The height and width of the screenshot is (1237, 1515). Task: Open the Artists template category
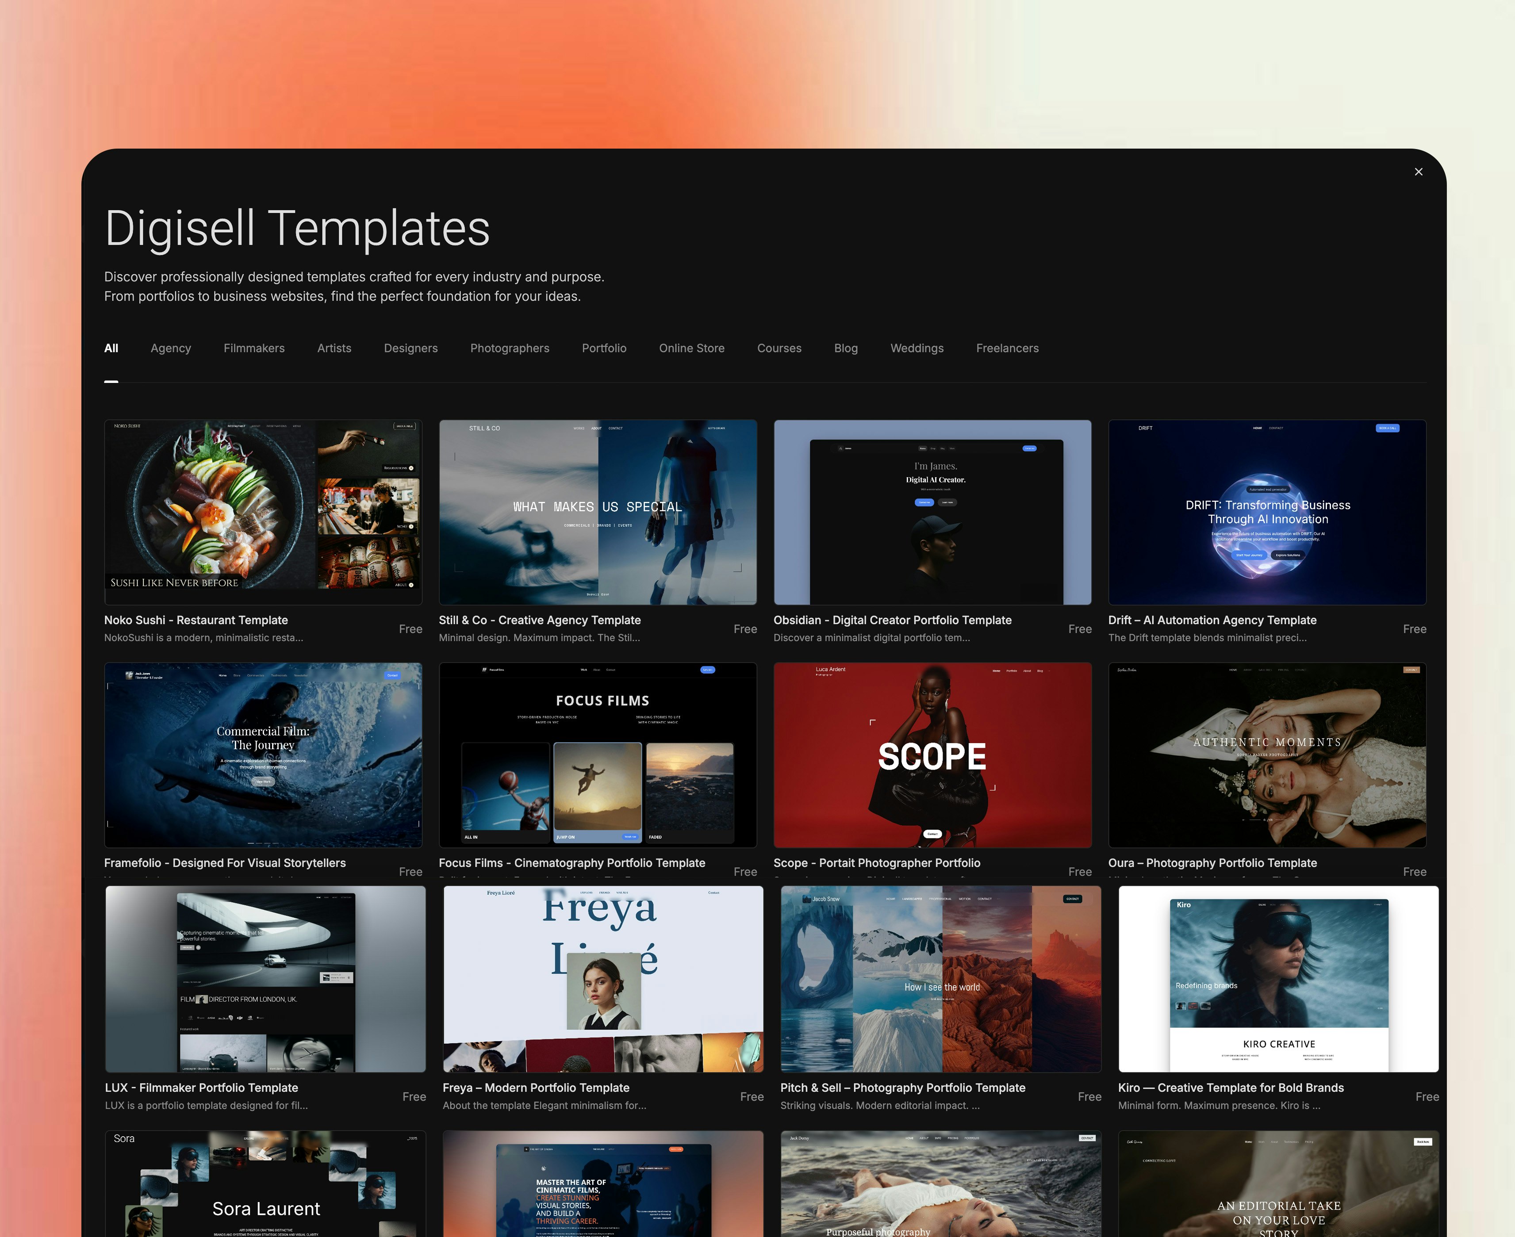click(x=334, y=348)
